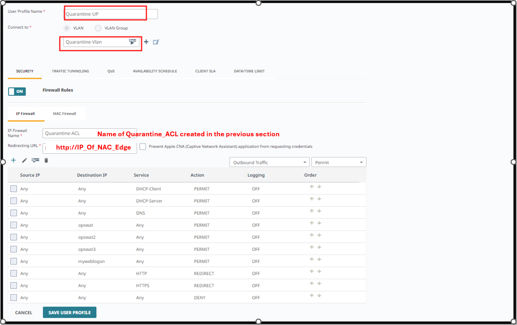Select the VLAN radio button
Image resolution: width=517 pixels, height=325 pixels.
click(66, 28)
